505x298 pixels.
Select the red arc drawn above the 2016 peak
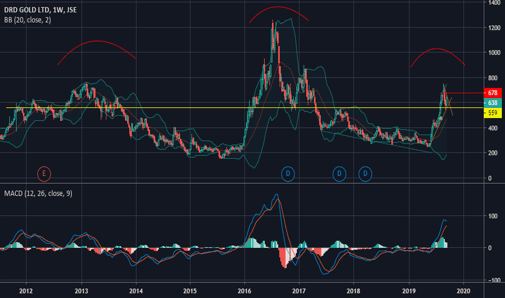click(x=279, y=7)
